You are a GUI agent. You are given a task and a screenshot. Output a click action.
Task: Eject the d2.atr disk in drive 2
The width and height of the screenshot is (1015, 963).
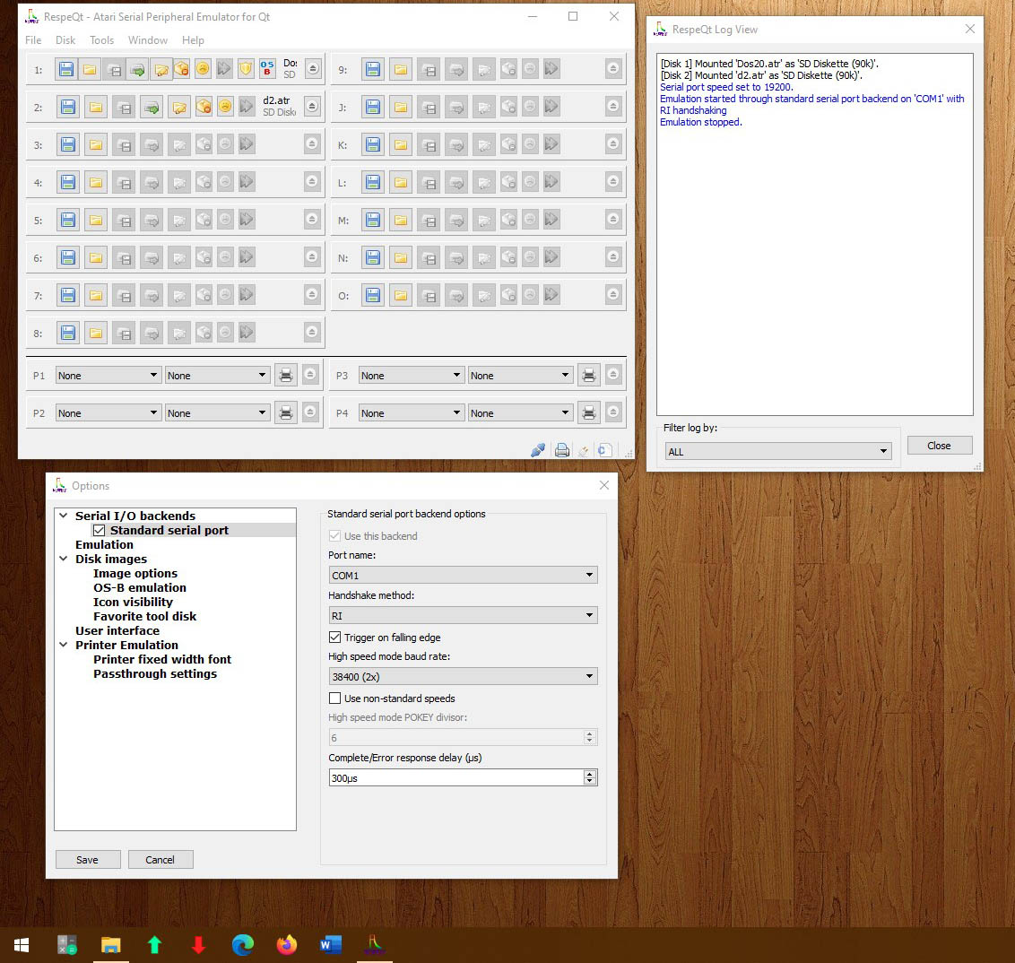pyautogui.click(x=312, y=106)
